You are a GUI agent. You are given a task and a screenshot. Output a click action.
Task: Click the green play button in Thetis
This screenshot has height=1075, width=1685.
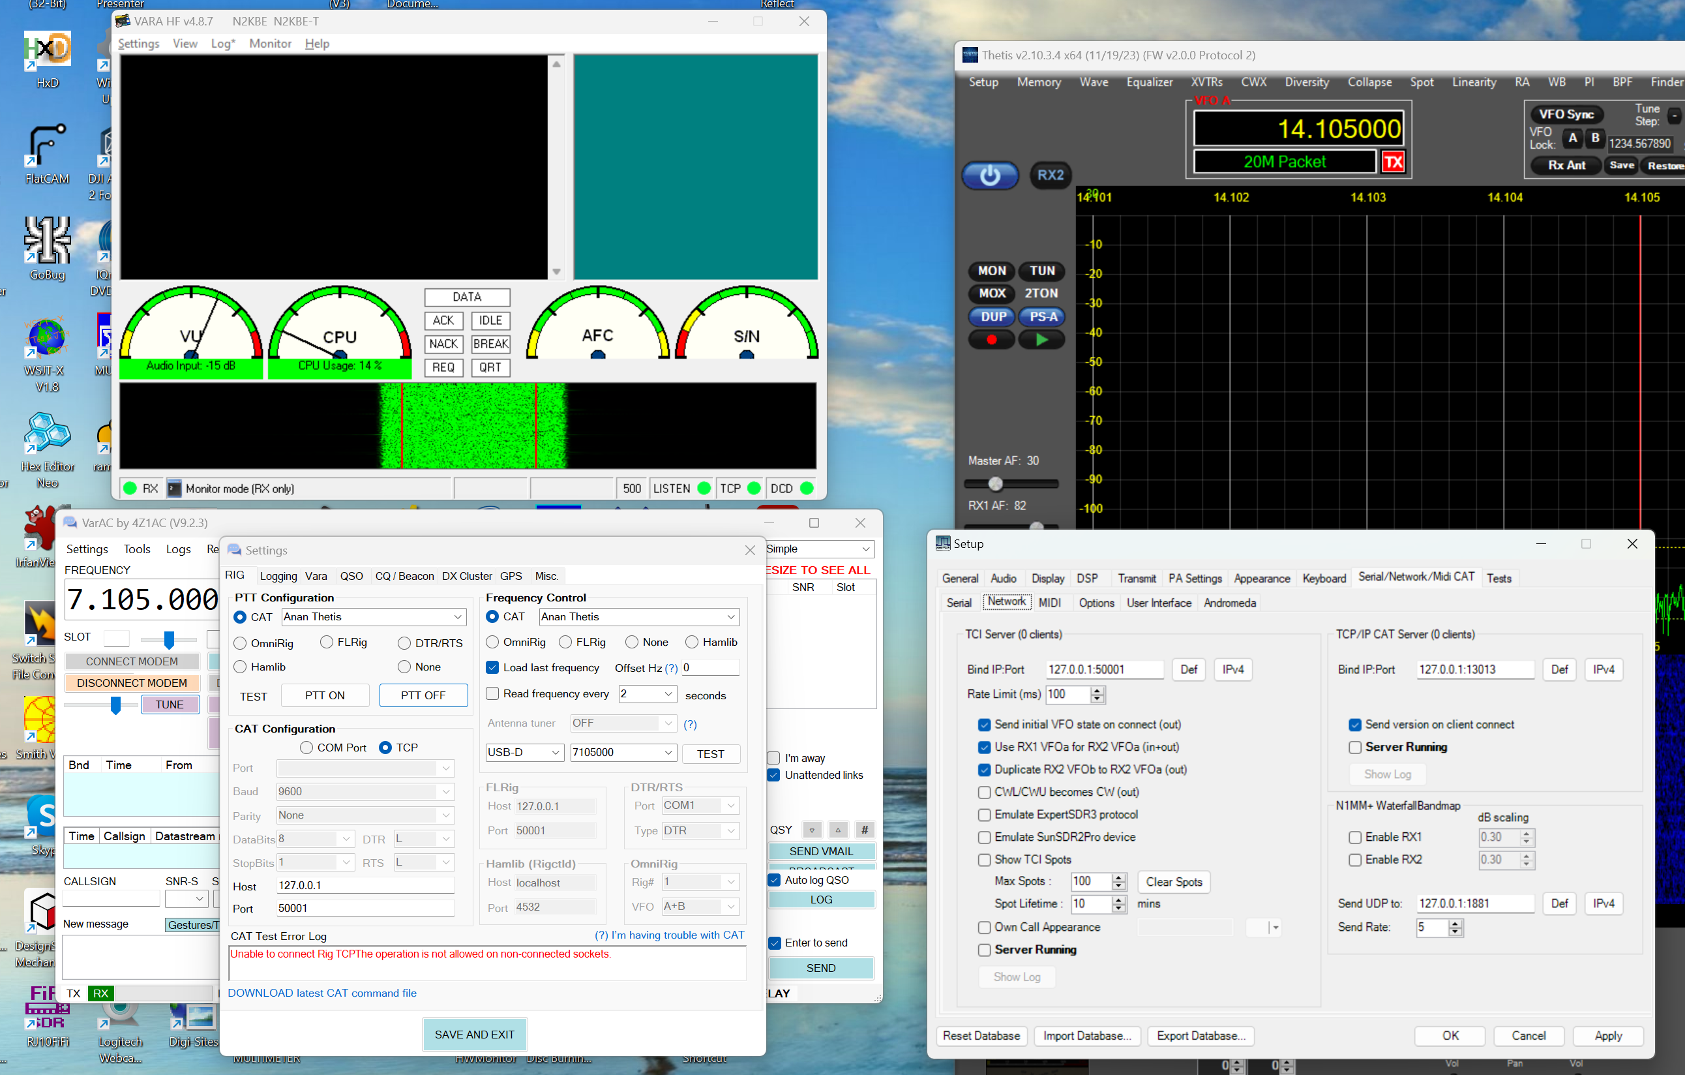click(1041, 339)
